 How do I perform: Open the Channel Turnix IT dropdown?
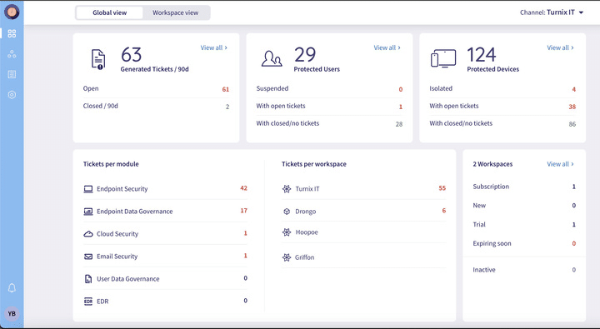(x=552, y=12)
